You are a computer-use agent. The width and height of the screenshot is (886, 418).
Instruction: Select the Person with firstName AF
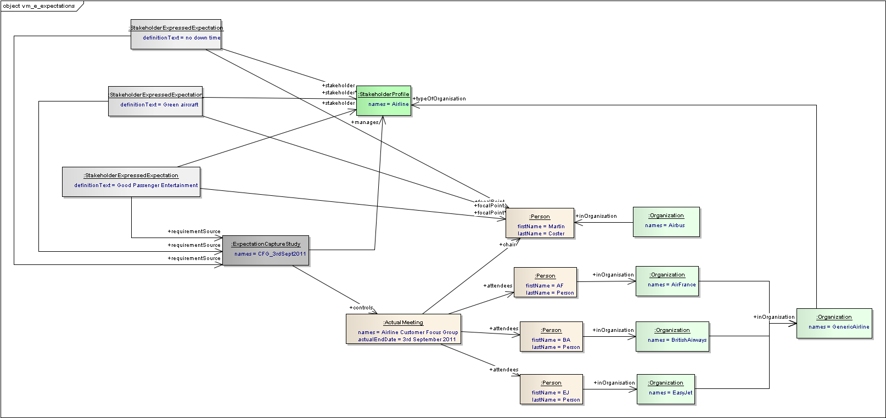(545, 283)
